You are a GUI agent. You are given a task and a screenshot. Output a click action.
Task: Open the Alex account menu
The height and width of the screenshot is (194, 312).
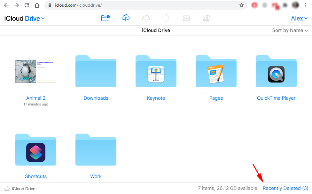pos(299,19)
